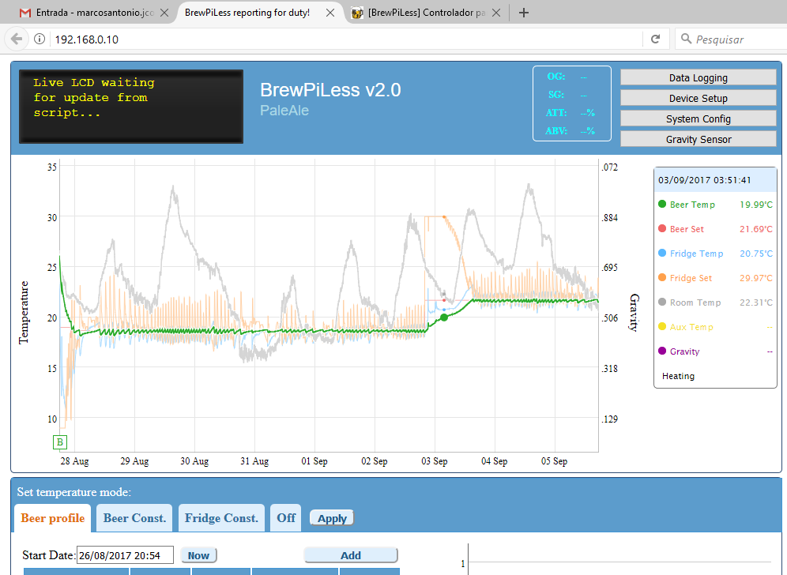Click the green B marker on chart
This screenshot has width=787, height=575.
pyautogui.click(x=60, y=442)
